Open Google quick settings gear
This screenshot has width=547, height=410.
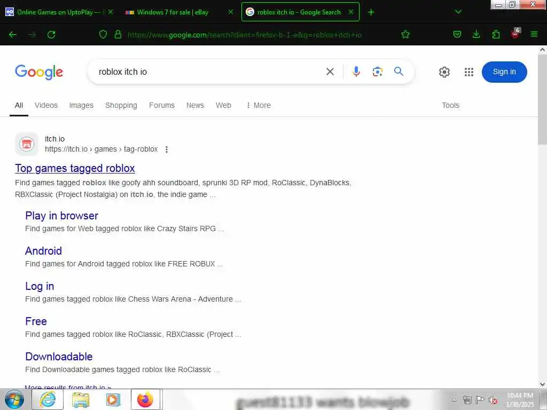tap(444, 72)
